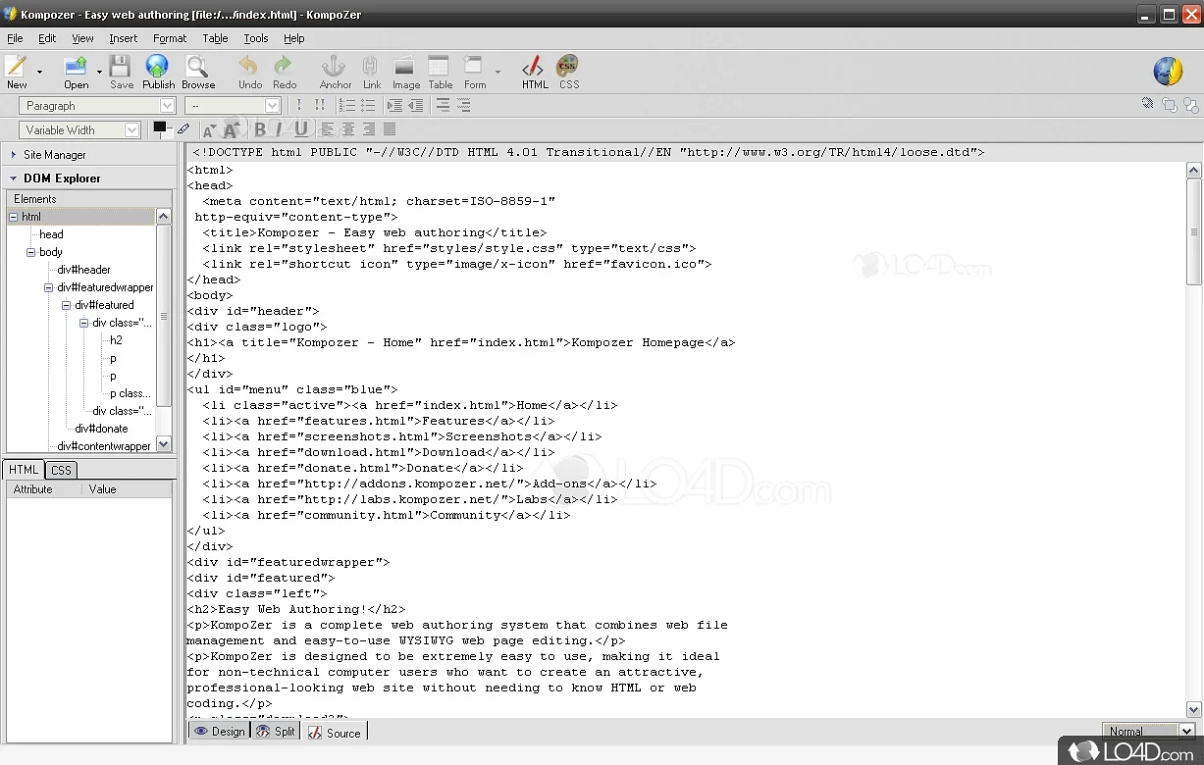
Task: Save the document with the floppy disk icon
Action: pyautogui.click(x=121, y=72)
